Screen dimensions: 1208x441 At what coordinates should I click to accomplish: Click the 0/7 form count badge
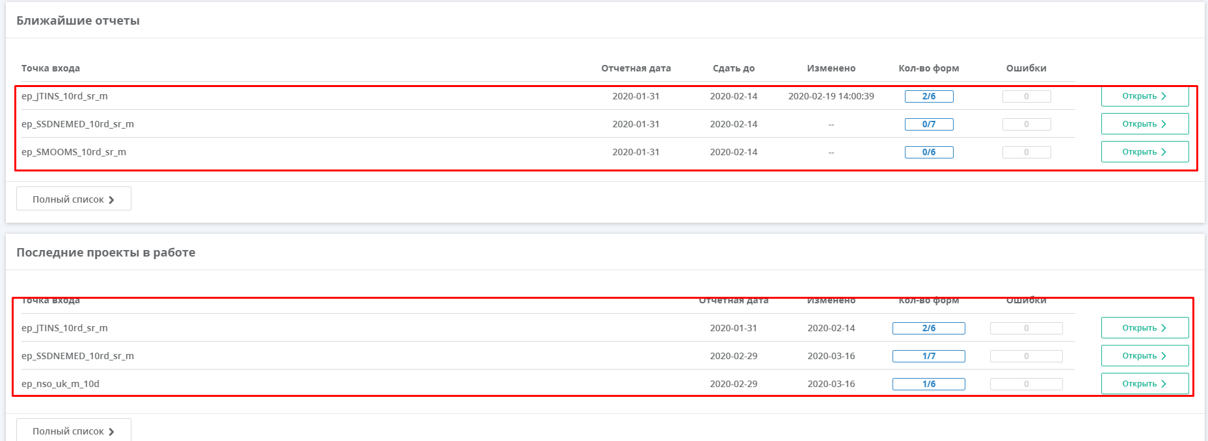point(928,124)
